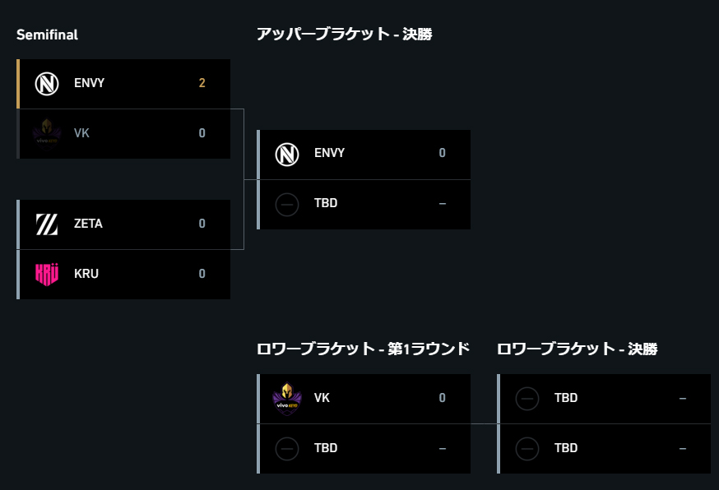The height and width of the screenshot is (490, 719).
Task: Click TBD placeholder icon in upper bracket final
Action: (287, 205)
